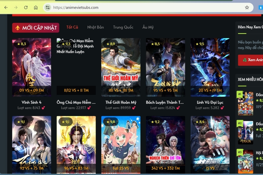Click the 95 VS + 95 TM episode label
This screenshot has width=263, height=175.
165,90
